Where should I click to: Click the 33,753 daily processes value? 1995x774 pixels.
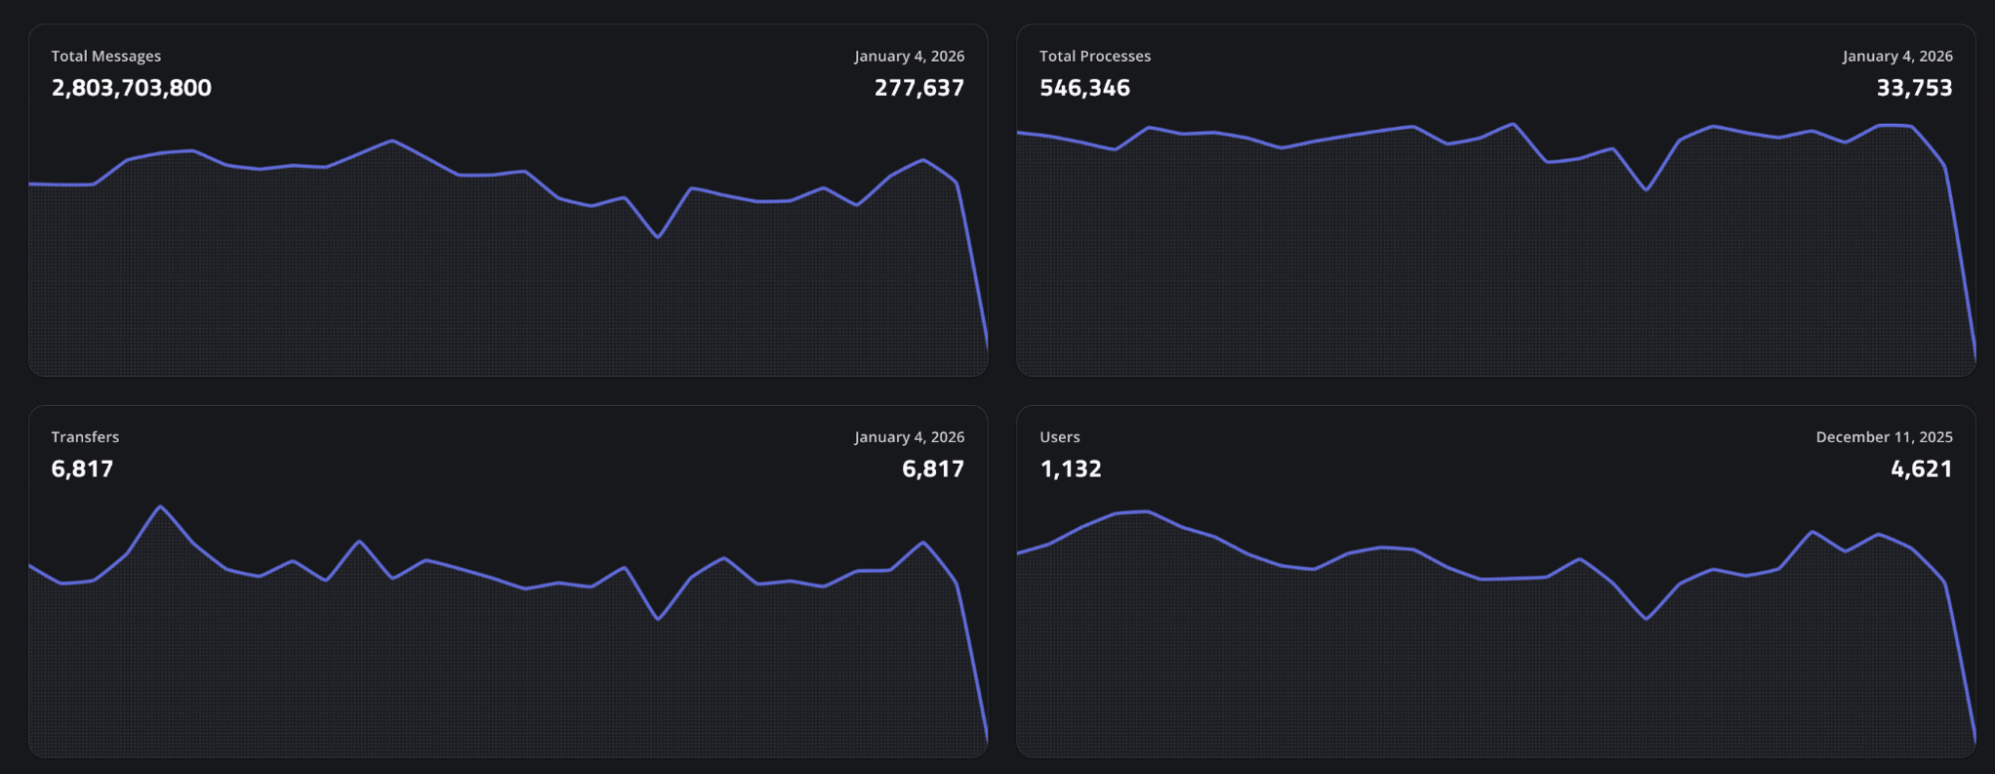click(x=1913, y=88)
